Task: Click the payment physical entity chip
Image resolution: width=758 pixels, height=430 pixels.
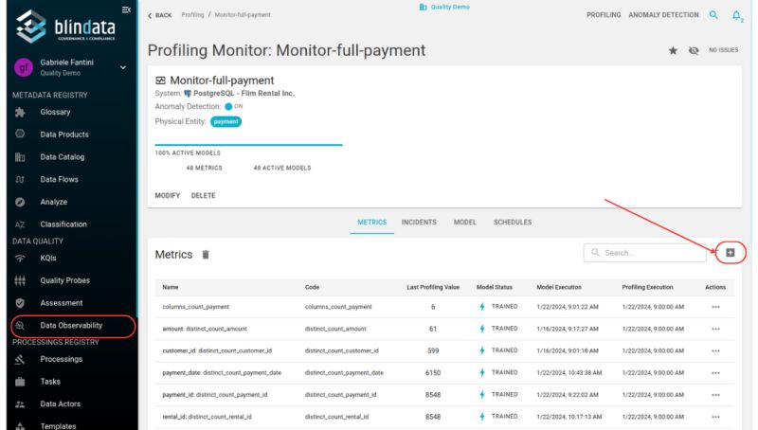Action: (226, 122)
